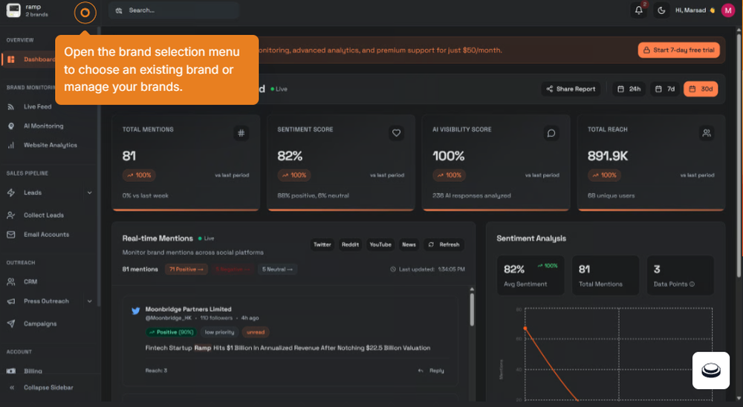Click the Data Points info icon

point(692,284)
